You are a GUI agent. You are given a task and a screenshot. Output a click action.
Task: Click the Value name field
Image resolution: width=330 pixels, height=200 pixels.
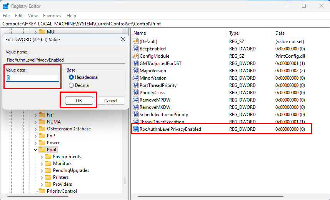pos(65,60)
